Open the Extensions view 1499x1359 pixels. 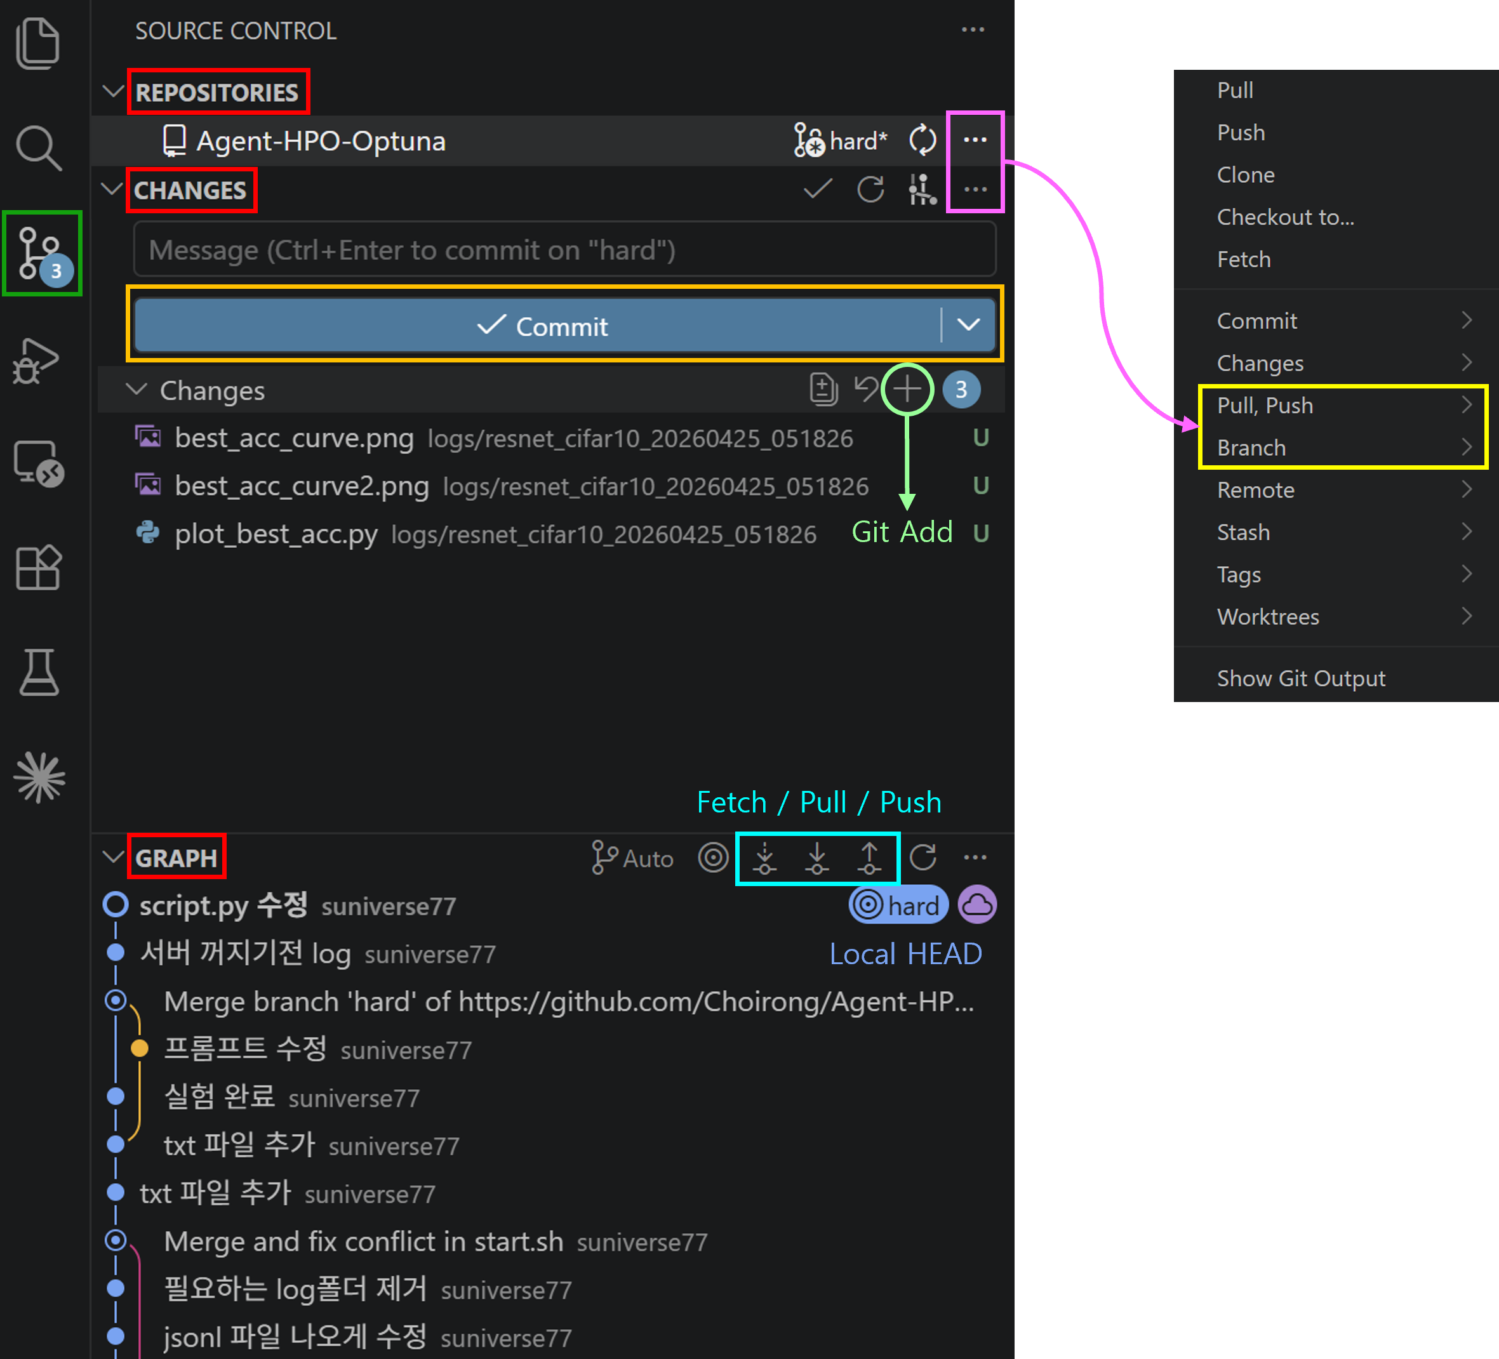(39, 567)
